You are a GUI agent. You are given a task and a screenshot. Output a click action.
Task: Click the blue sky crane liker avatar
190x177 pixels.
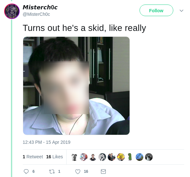tap(140, 157)
